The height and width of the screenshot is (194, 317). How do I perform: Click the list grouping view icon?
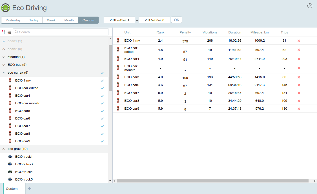coord(10,32)
